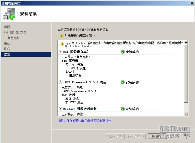Select 功能 in the wizard step list
Viewport: 195px width, 143px height.
tap(7, 27)
